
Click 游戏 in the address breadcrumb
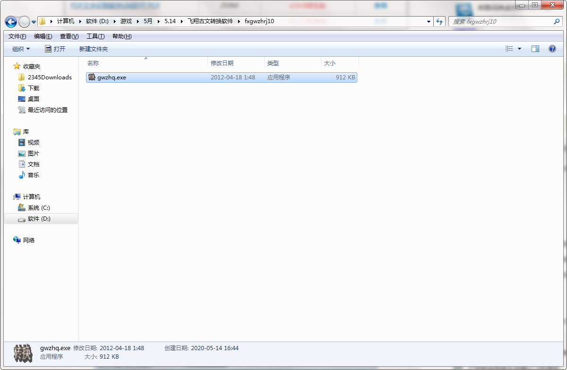pyautogui.click(x=126, y=21)
